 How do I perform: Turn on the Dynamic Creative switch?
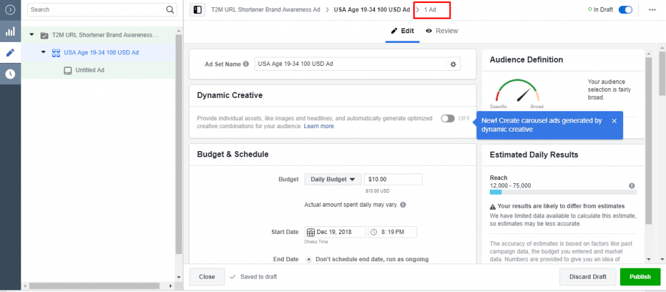pyautogui.click(x=447, y=118)
